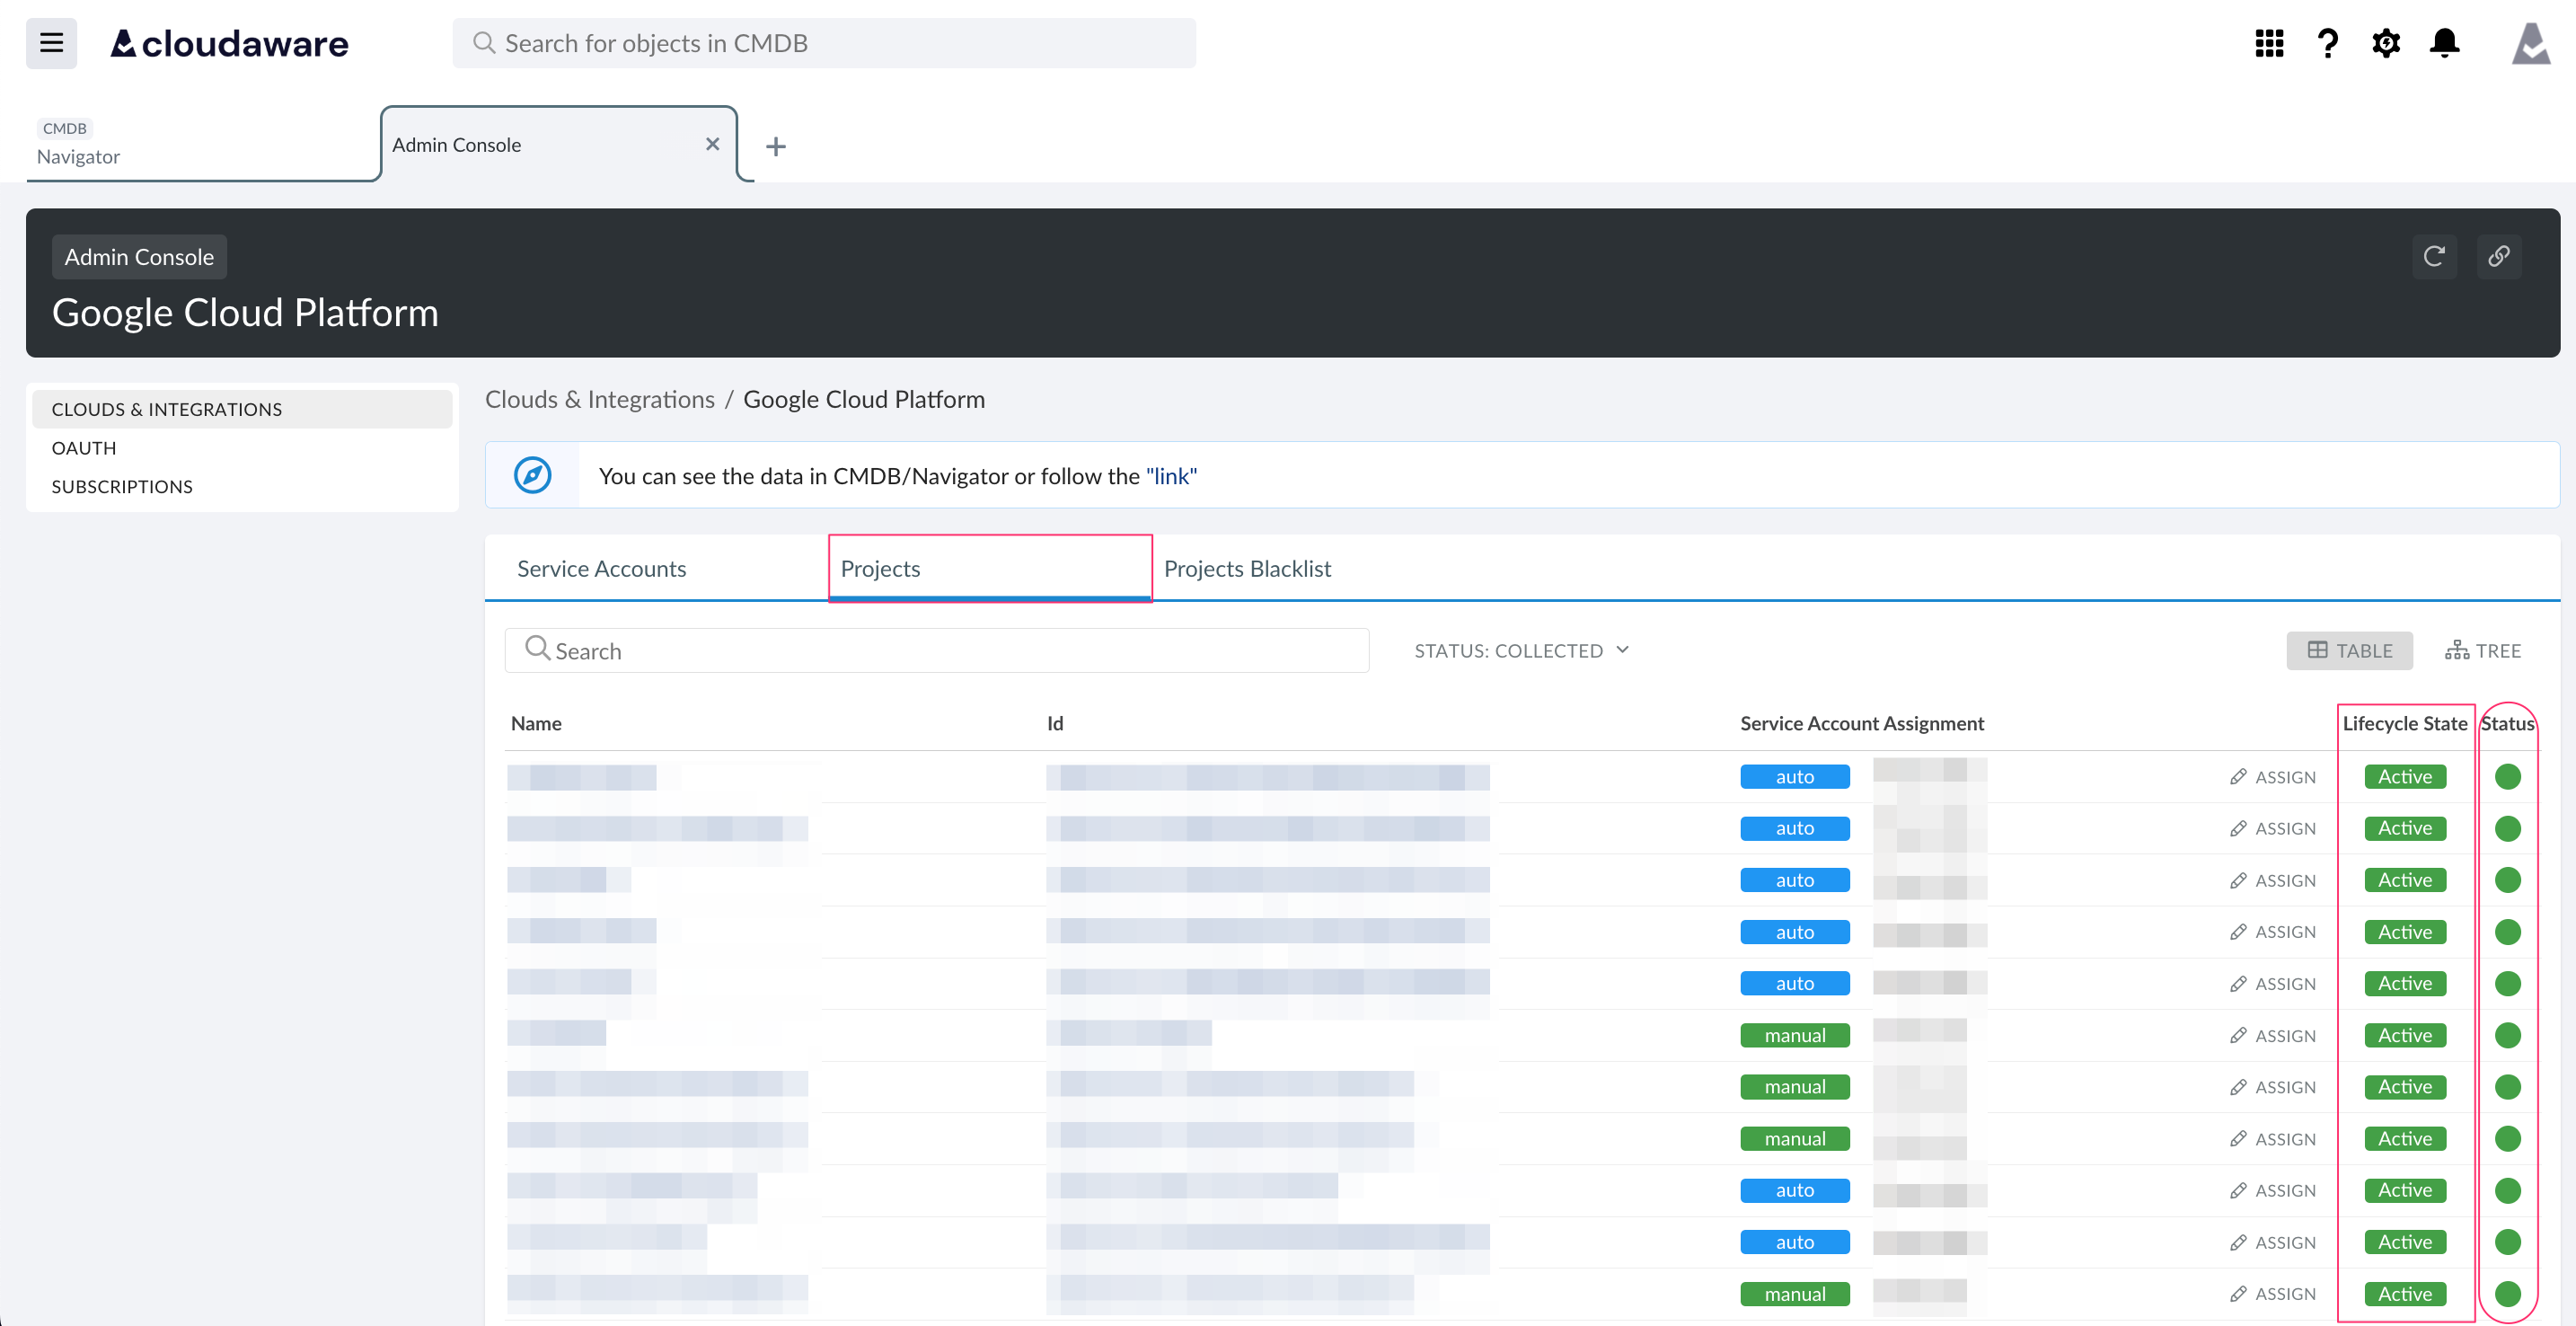
Task: Expand CLOUDS & INTEGRATIONS in the sidebar
Action: point(166,408)
